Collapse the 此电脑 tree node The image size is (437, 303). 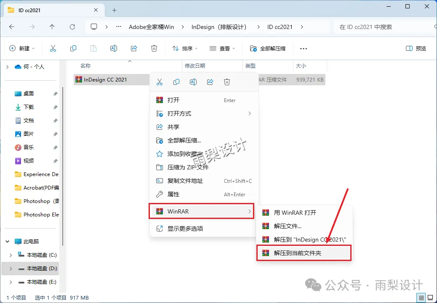[x=8, y=242]
